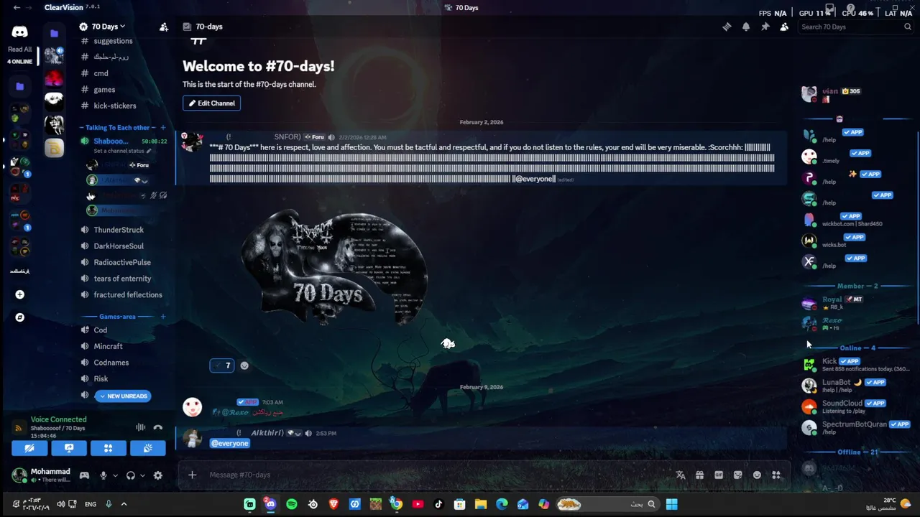
Task: Open the kick-stickers channel
Action: 114,106
